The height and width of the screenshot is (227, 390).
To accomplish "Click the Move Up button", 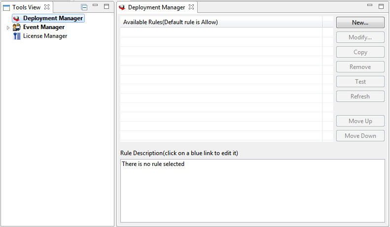I will (360, 121).
